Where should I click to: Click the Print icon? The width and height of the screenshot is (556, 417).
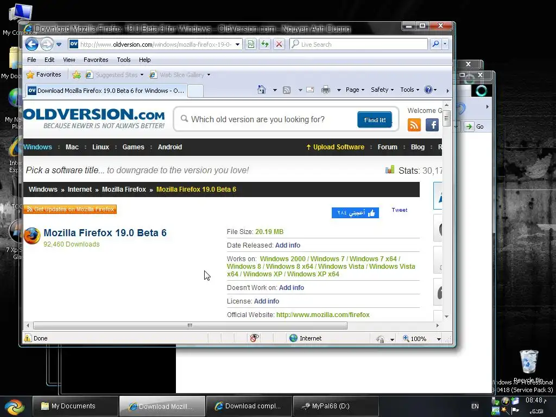[326, 90]
